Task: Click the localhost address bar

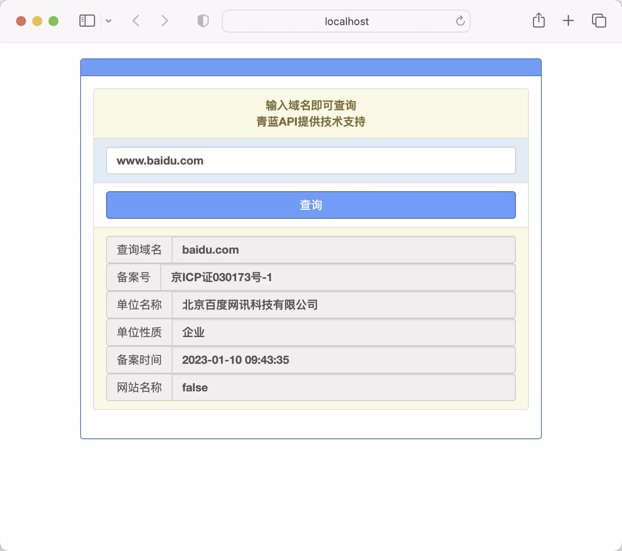Action: [346, 21]
